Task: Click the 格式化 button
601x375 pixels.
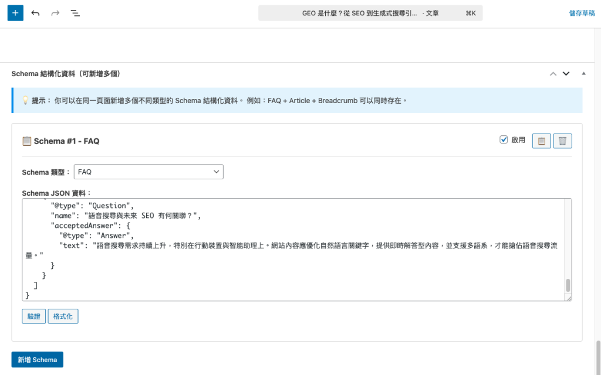Action: coord(63,316)
